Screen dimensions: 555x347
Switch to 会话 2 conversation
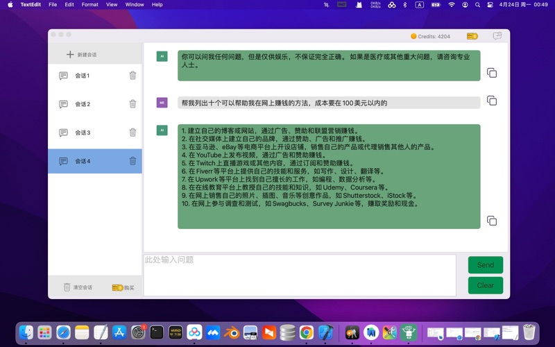click(x=83, y=104)
